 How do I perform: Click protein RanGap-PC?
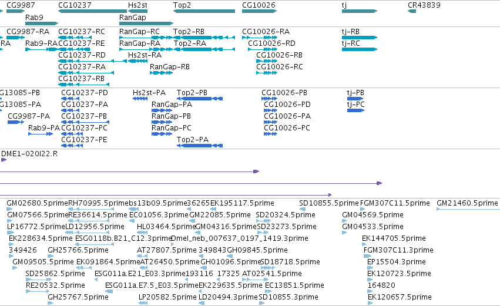pyautogui.click(x=162, y=134)
